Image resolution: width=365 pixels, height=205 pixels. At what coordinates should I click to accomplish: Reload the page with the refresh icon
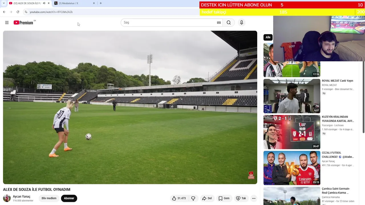(18, 12)
